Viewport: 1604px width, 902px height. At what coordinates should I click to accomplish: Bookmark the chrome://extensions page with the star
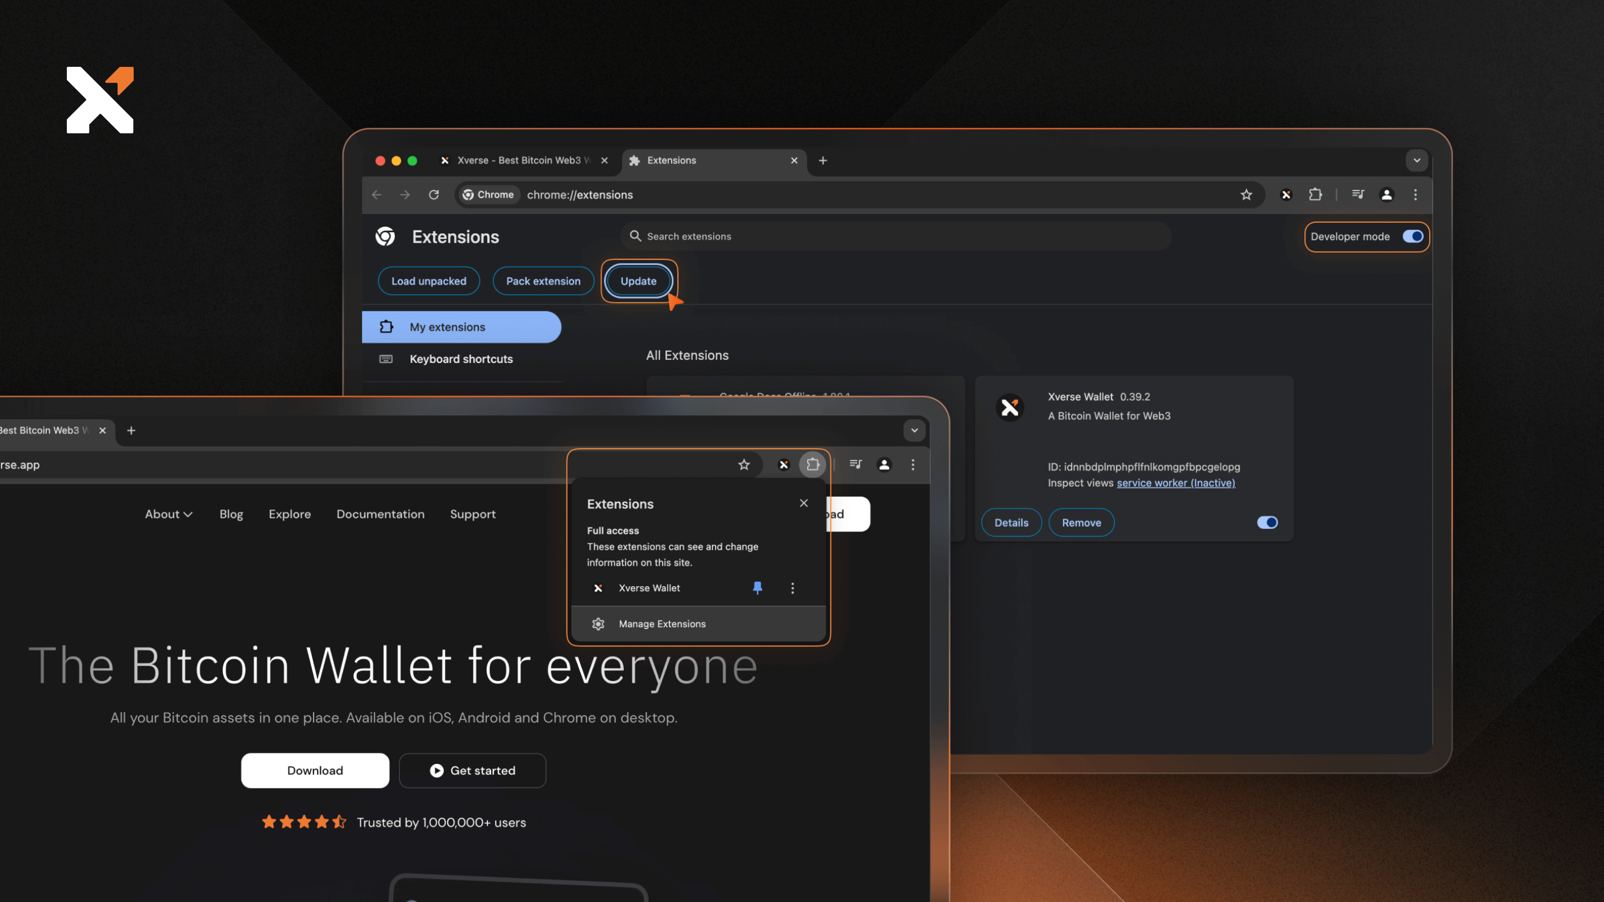(1246, 195)
